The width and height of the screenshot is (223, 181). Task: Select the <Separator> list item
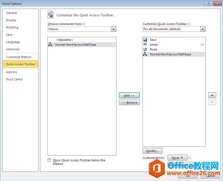65,40
